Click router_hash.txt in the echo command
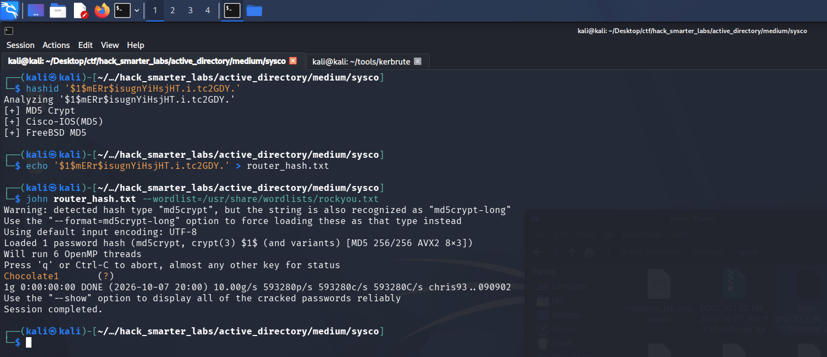 [x=288, y=166]
